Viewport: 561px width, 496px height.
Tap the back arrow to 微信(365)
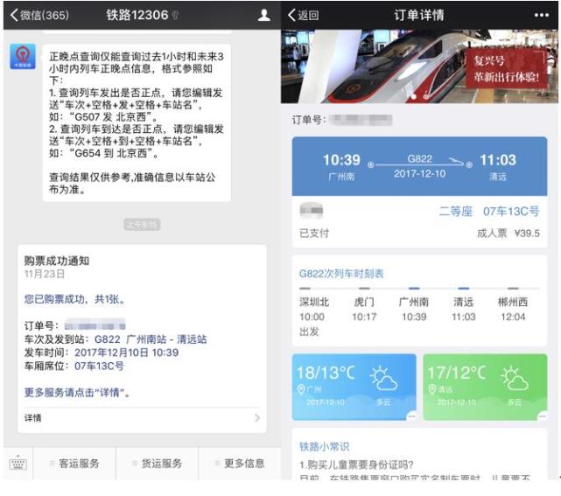[x=39, y=15]
